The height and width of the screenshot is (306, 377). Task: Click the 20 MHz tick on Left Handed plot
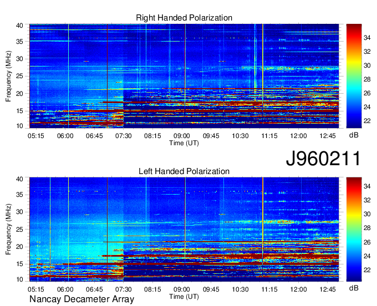click(x=19, y=247)
